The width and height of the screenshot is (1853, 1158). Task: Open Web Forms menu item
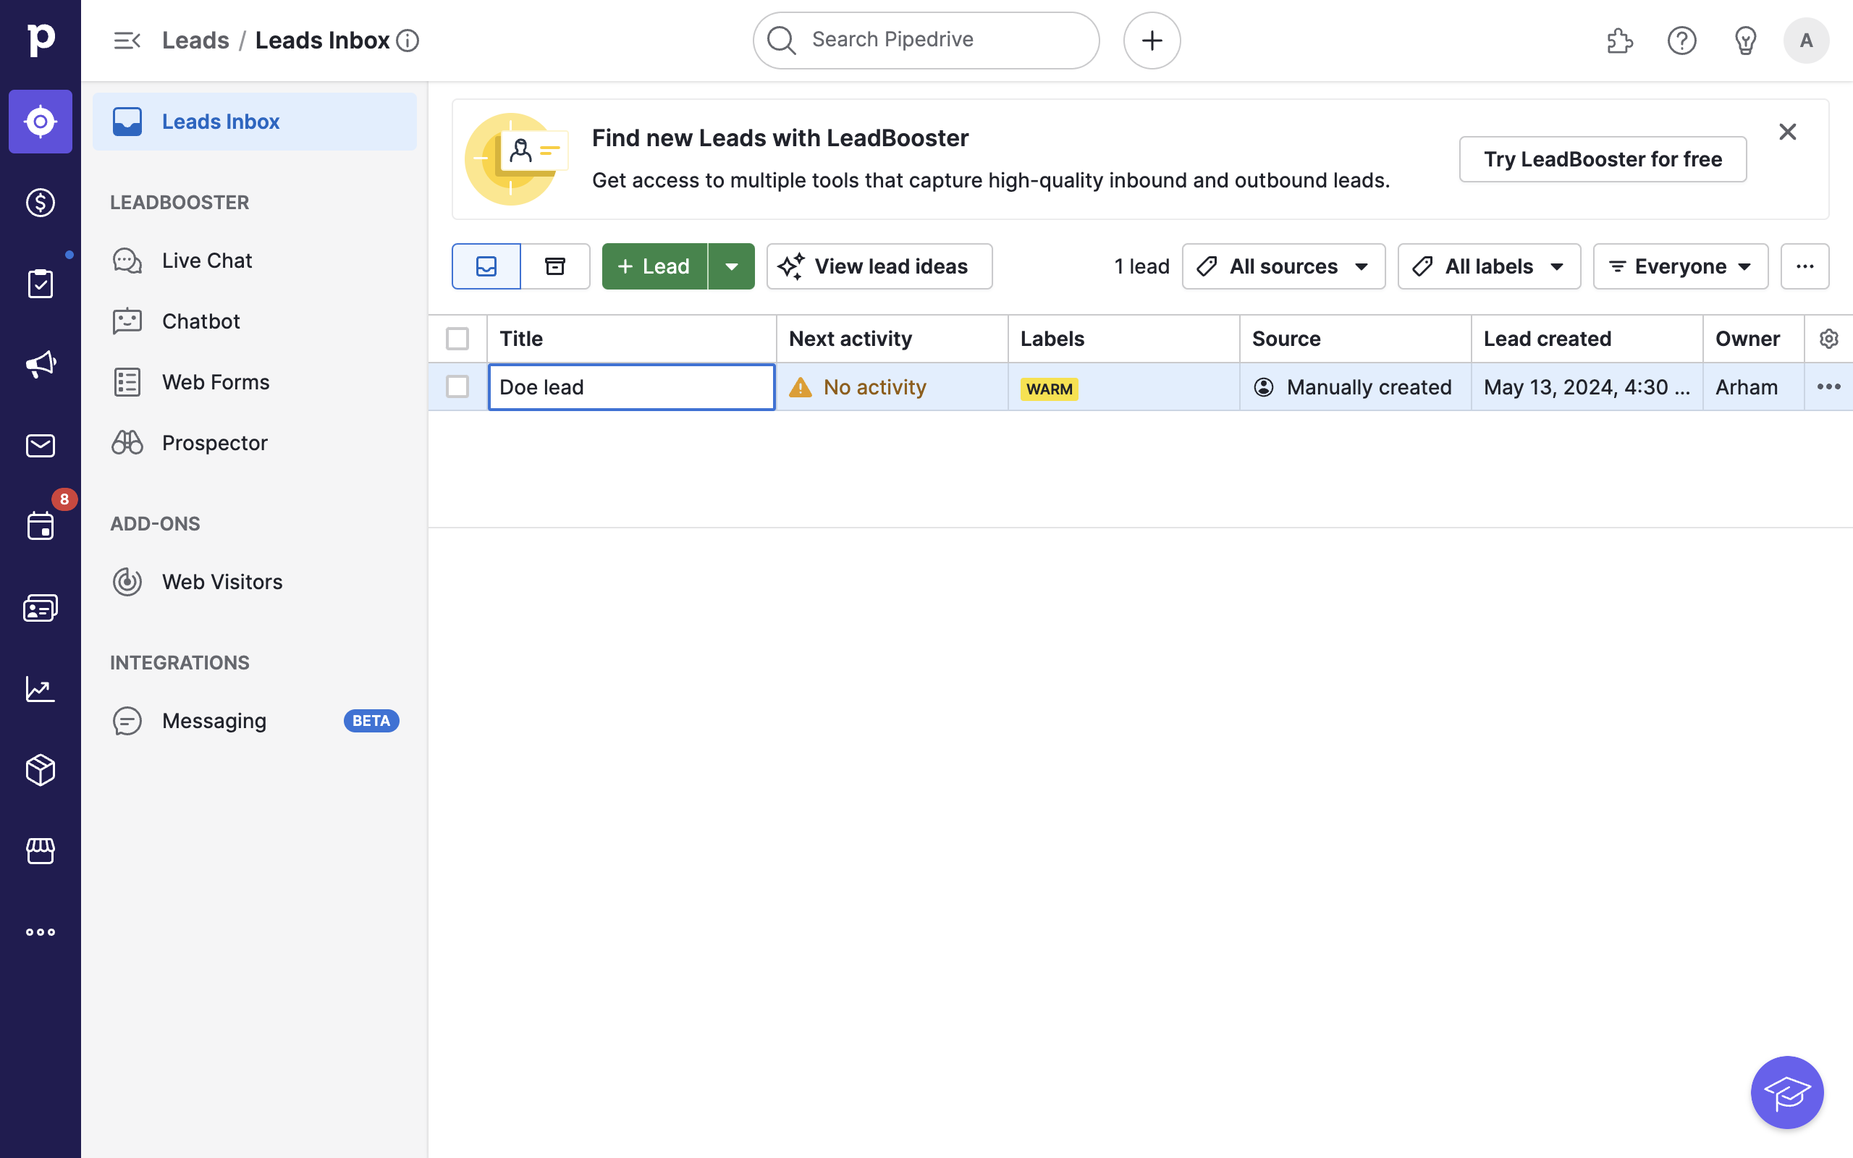pyautogui.click(x=254, y=382)
